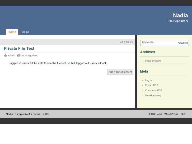Click the Archives sidebar heading

[x=148, y=52]
